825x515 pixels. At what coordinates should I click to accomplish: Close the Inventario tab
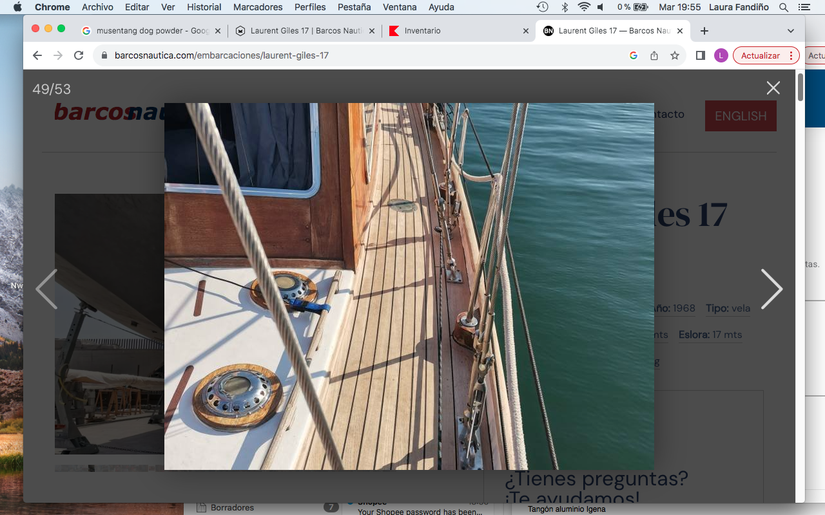525,31
